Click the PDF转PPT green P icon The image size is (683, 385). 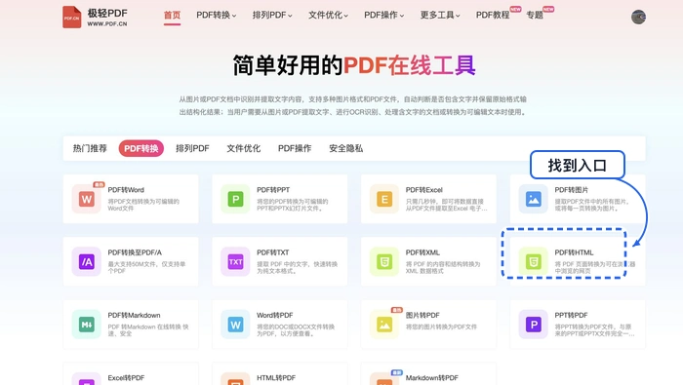[235, 199]
